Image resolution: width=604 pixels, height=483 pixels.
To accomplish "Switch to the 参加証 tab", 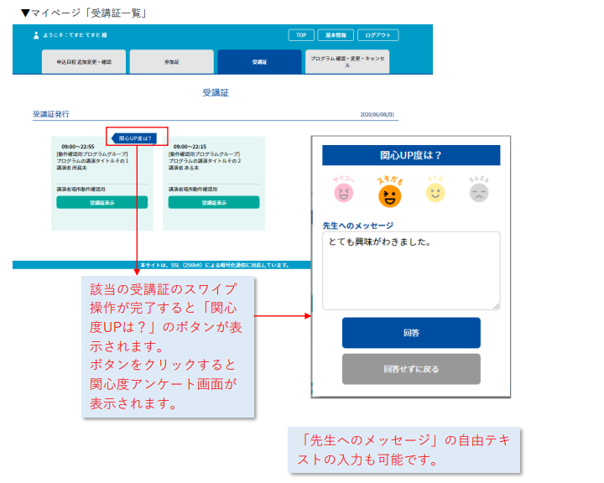I will (x=172, y=61).
